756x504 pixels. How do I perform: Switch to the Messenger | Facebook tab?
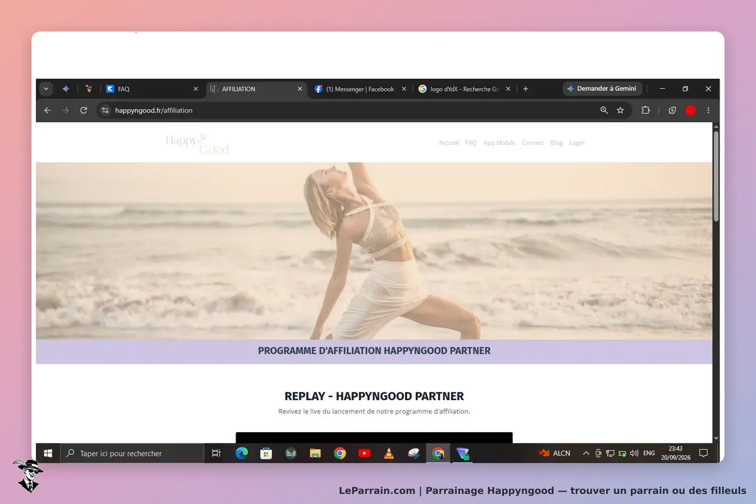point(360,89)
